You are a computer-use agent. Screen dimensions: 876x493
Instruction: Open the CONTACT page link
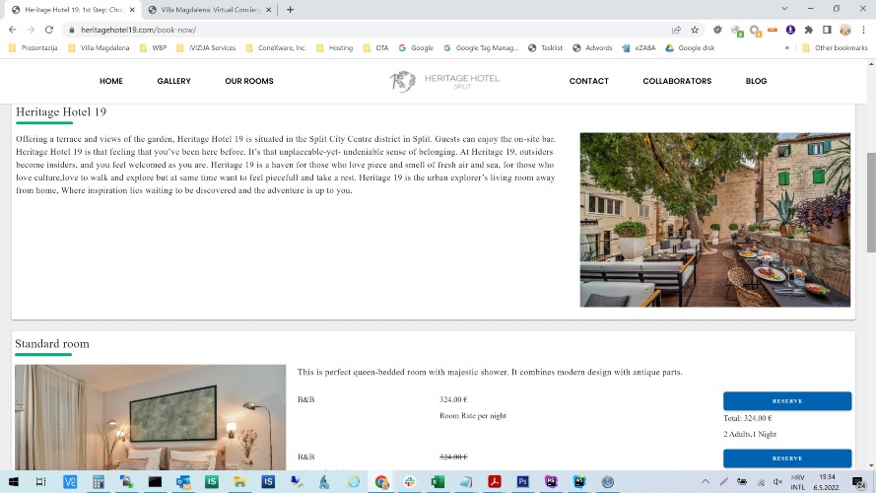coord(589,81)
